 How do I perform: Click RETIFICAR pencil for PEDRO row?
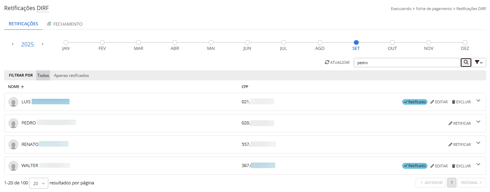pos(450,123)
